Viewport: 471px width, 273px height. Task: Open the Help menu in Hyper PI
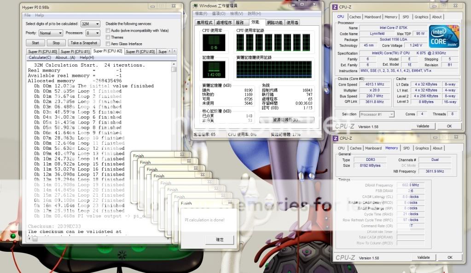click(39, 15)
